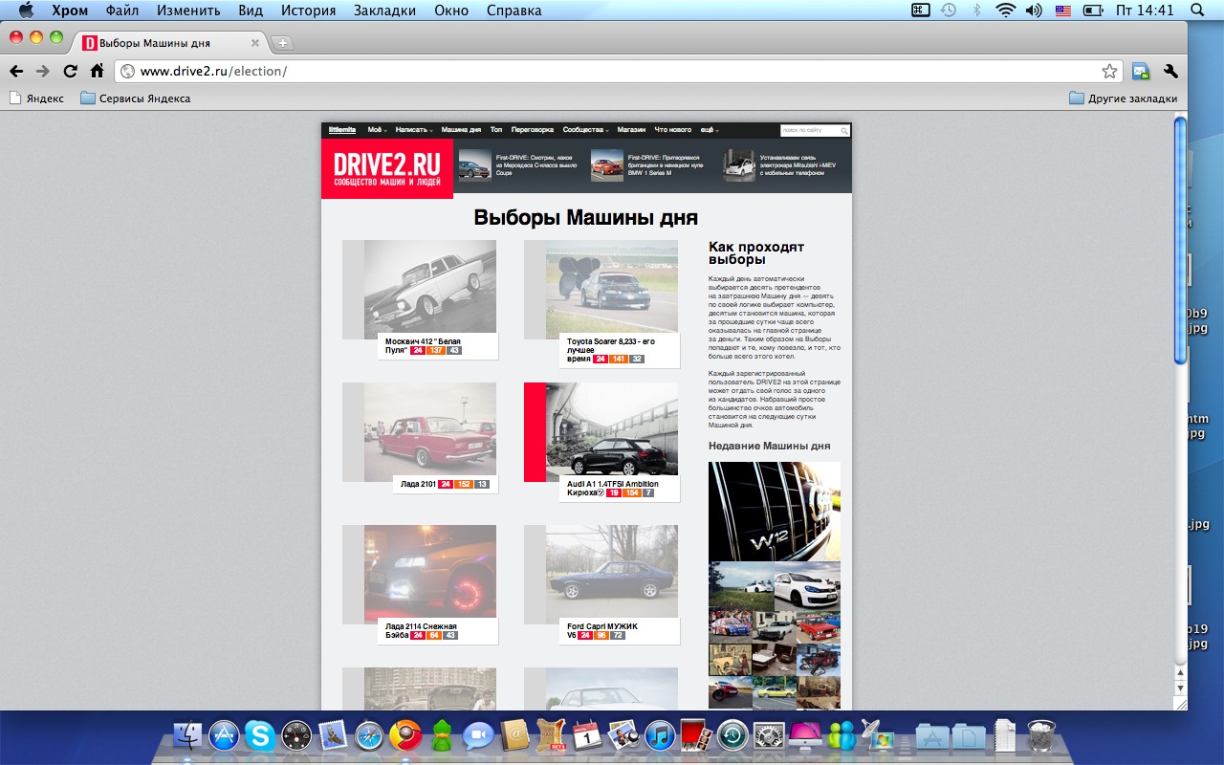Bookmark this page with the star icon
1224x765 pixels.
pyautogui.click(x=1109, y=71)
